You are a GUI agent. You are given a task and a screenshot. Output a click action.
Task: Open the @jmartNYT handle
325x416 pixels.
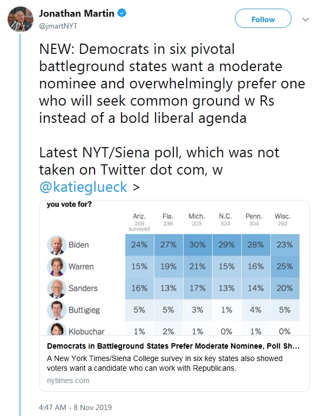coord(58,26)
